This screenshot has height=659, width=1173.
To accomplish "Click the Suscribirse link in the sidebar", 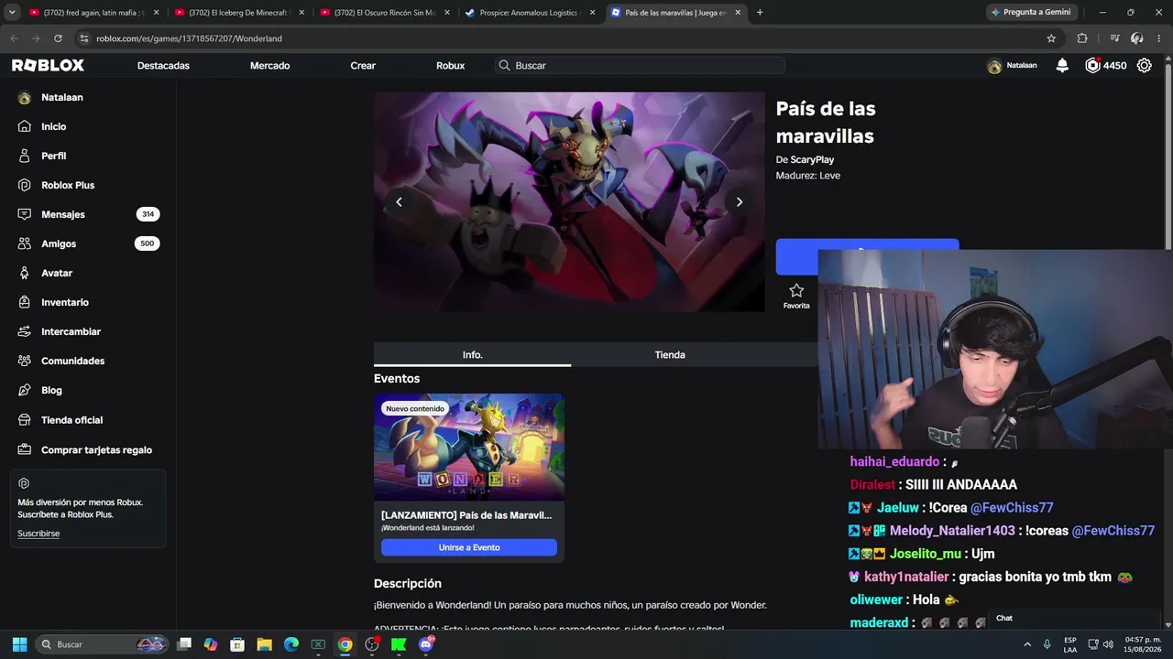I will coord(38,534).
